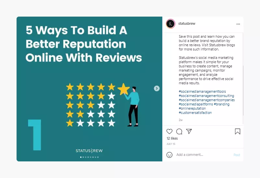Open the #socialmediamanagementconsulting hashtag

(x=206, y=96)
